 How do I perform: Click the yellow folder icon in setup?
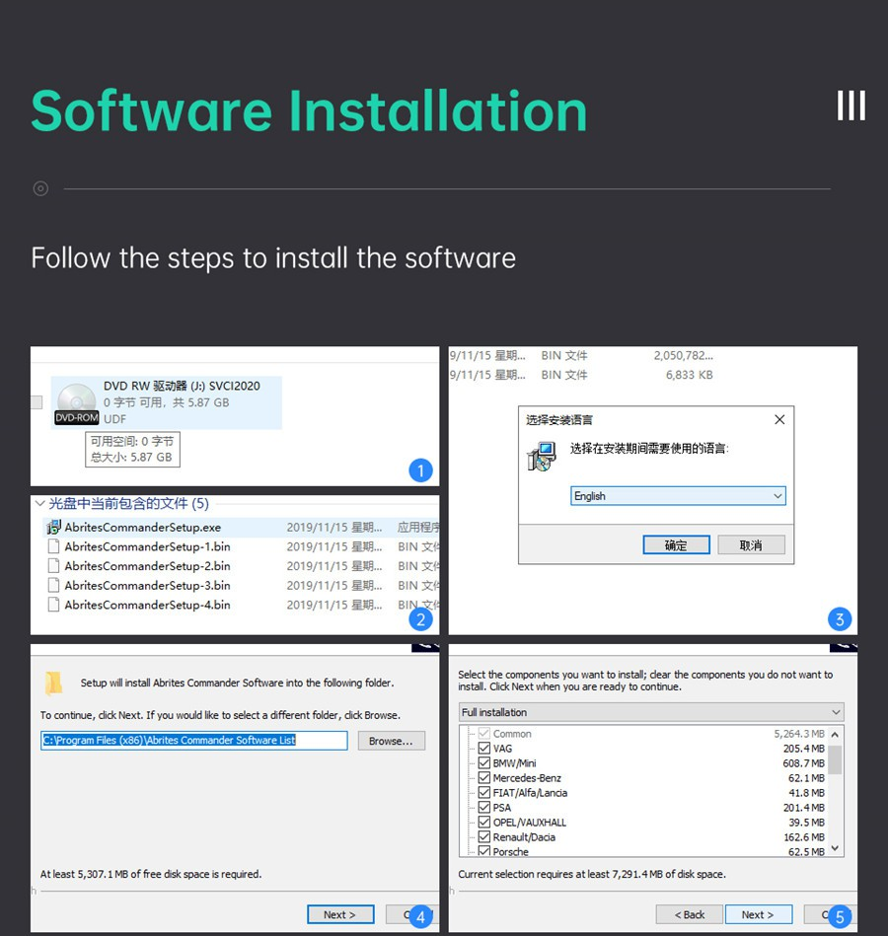coord(54,683)
